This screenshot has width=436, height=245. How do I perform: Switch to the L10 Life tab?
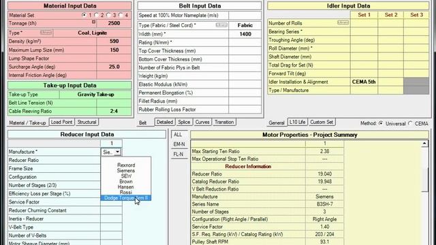tap(297, 122)
